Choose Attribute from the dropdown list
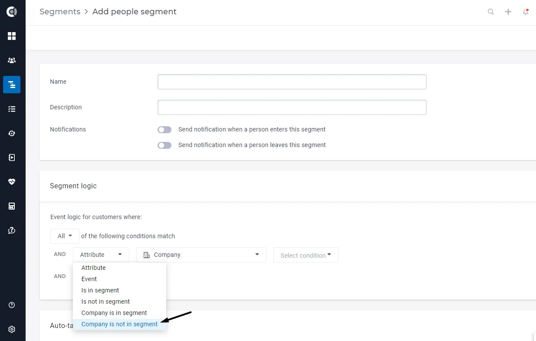The width and height of the screenshot is (536, 341). click(x=119, y=268)
